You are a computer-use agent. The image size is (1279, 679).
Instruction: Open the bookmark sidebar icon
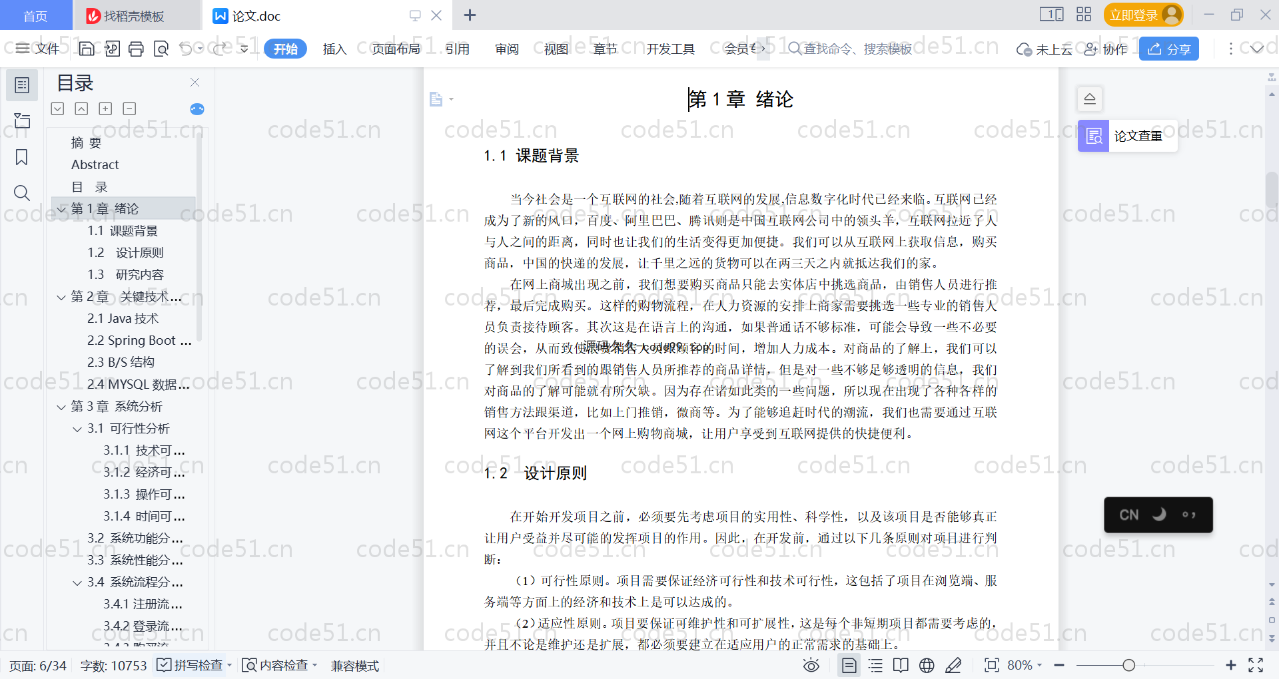22,157
